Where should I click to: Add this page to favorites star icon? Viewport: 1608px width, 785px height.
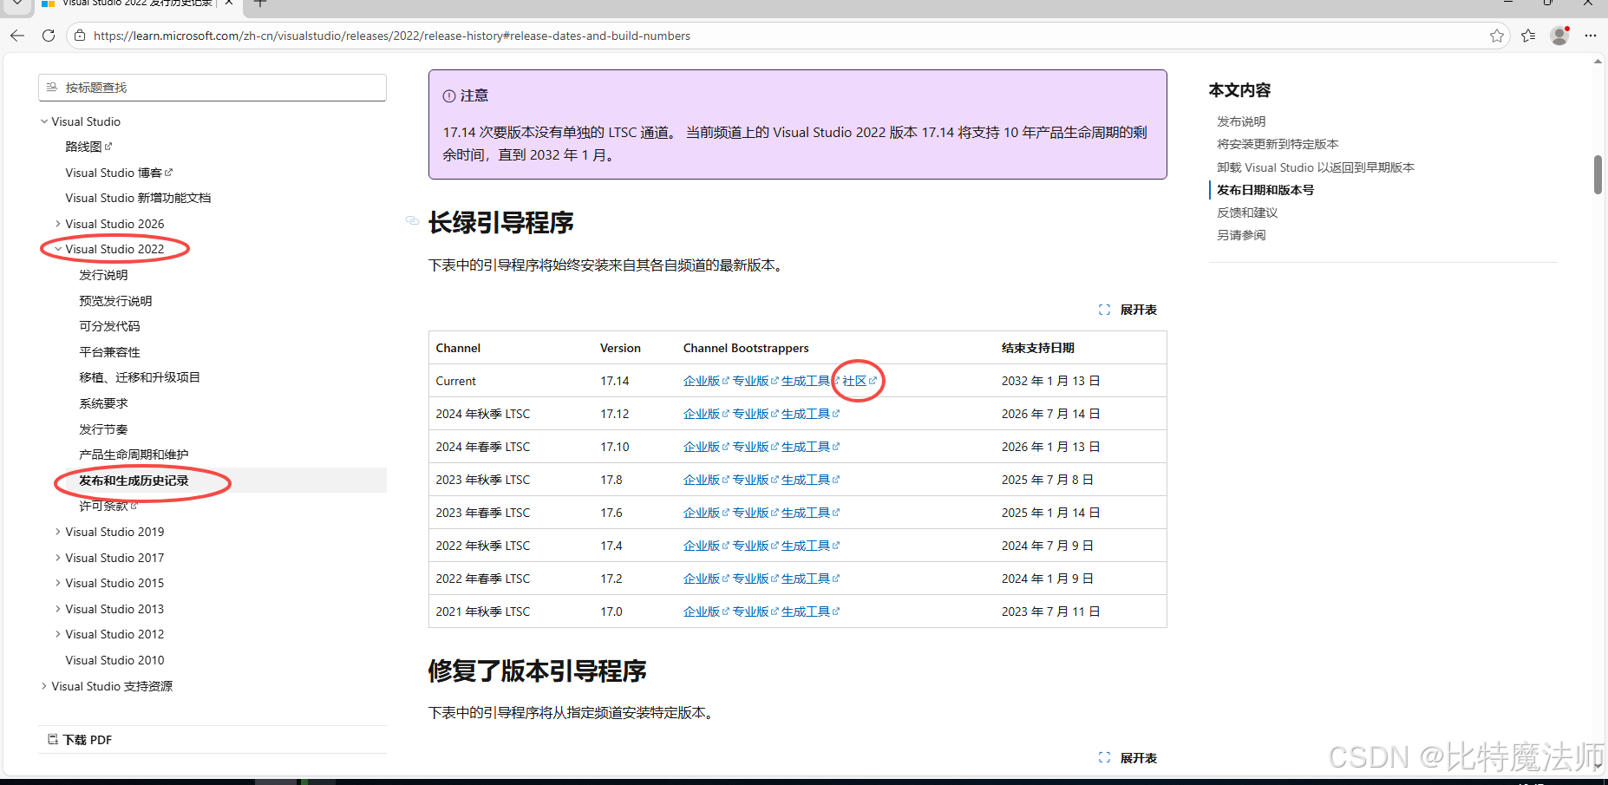point(1497,36)
